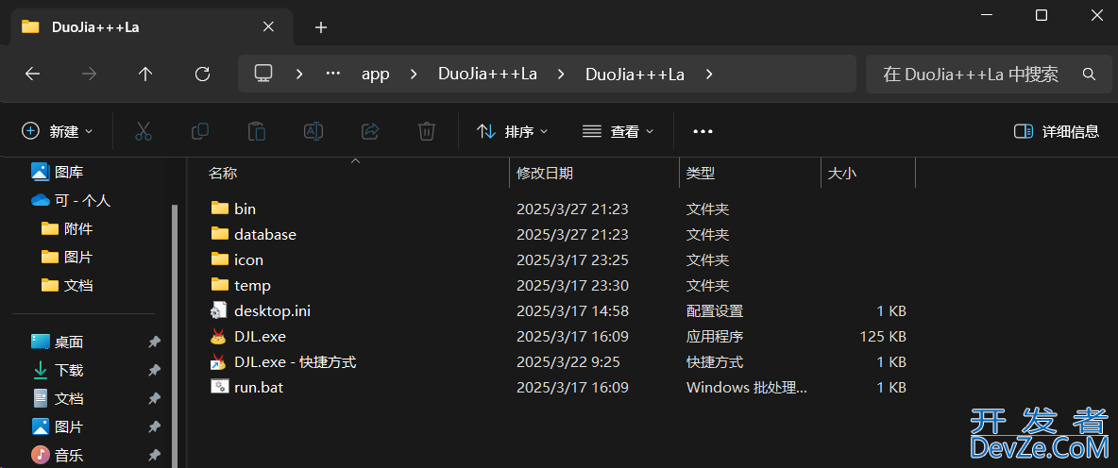Show hidden path with address bar ellipsis

[x=333, y=75]
